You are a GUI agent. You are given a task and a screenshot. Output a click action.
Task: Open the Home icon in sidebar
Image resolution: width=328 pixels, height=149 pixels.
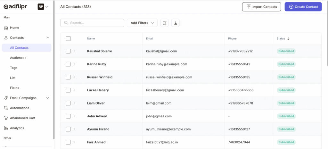[x=6, y=28]
